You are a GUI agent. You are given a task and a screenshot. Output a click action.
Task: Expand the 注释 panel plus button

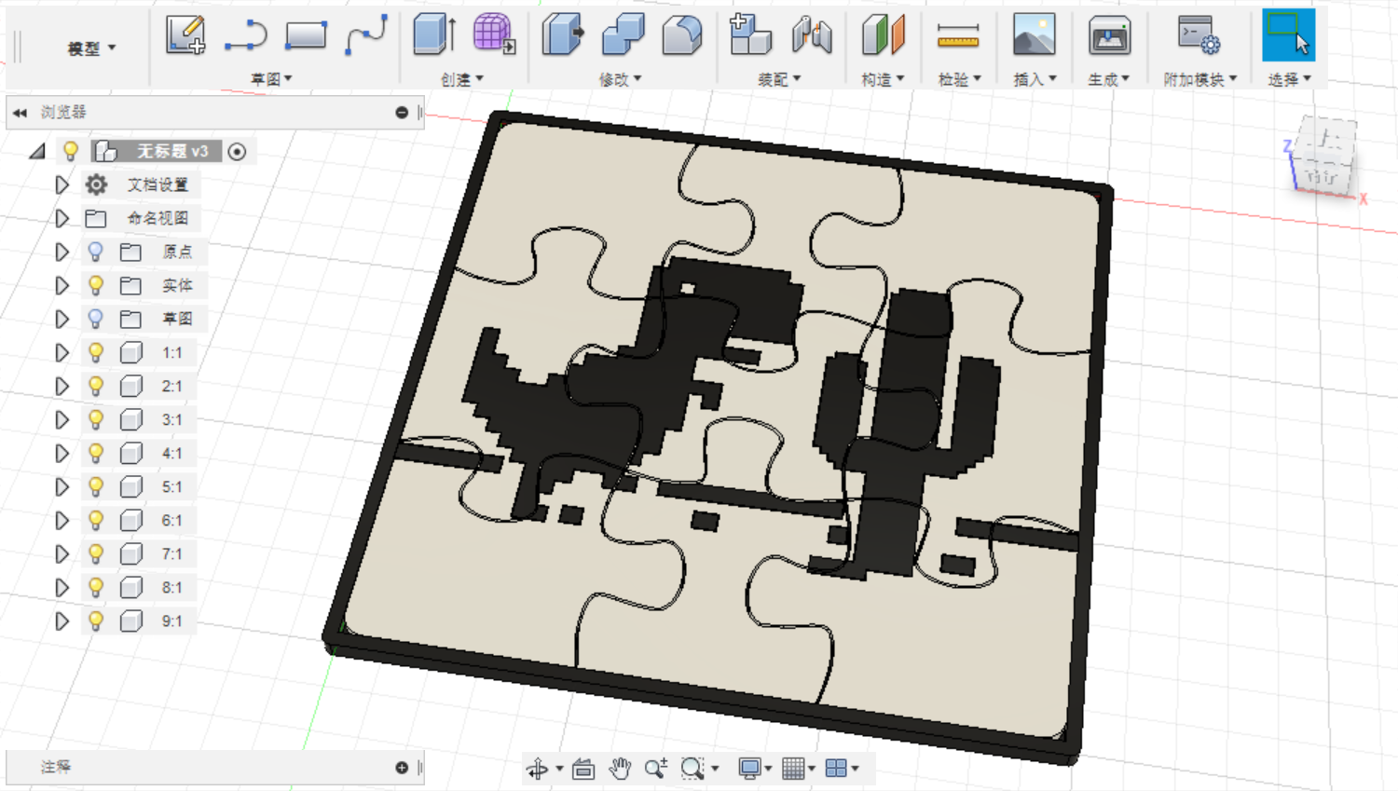402,768
